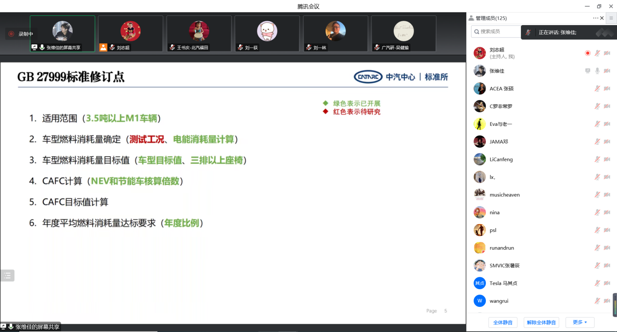Click the screen share icon beside 张维佳

coord(588,71)
